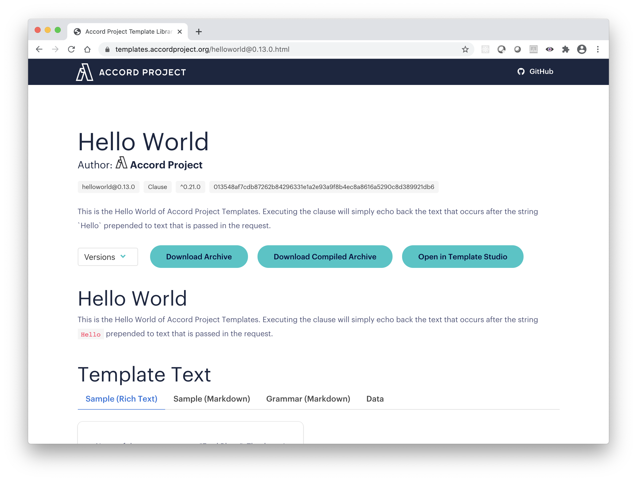Click the top Hello World title

143,141
